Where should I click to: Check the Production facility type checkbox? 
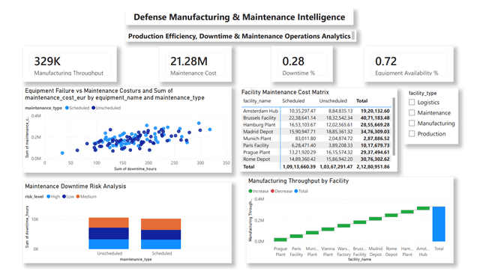(412, 133)
